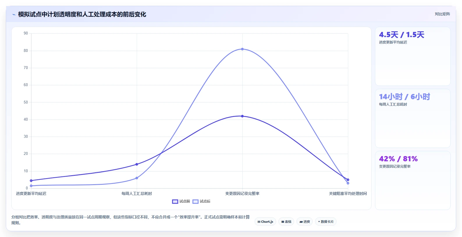The image size is (462, 237).
Task: Click the 42% / 81% card value
Action: 398,159
